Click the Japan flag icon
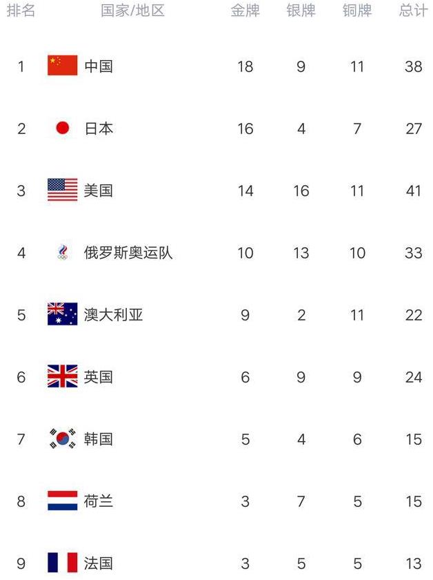Screen dimensions: 433x580 [62, 128]
